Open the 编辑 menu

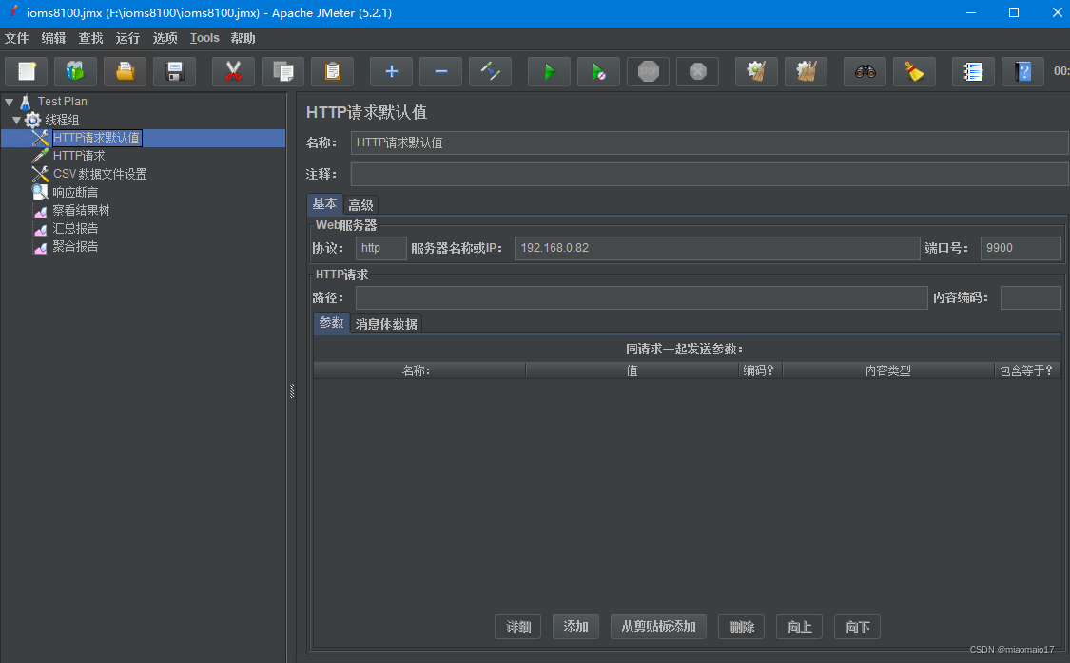(x=54, y=38)
